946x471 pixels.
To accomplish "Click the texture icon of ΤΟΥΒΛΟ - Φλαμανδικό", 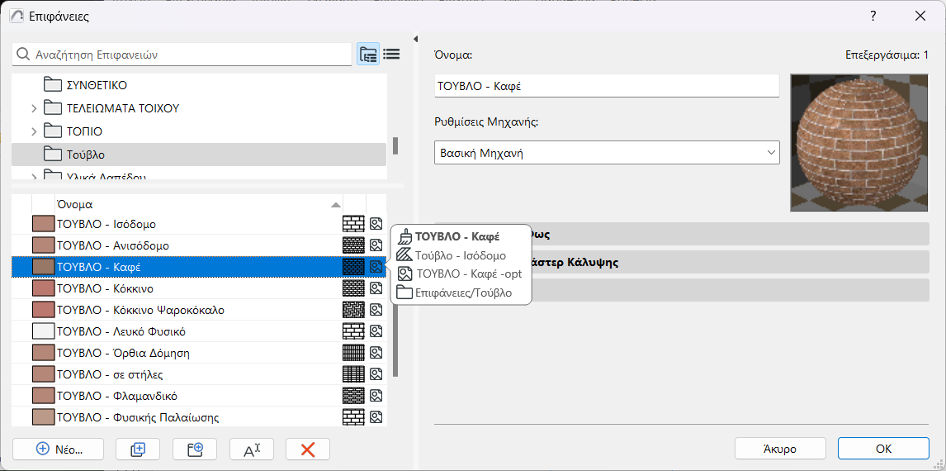I will tap(376, 396).
